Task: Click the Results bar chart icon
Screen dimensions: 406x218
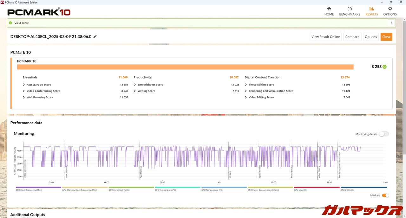Action: click(x=371, y=9)
